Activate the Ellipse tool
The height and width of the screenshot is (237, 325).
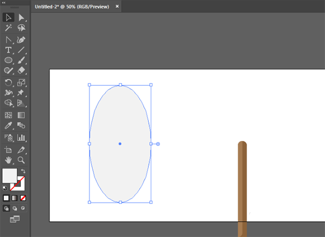click(8, 60)
